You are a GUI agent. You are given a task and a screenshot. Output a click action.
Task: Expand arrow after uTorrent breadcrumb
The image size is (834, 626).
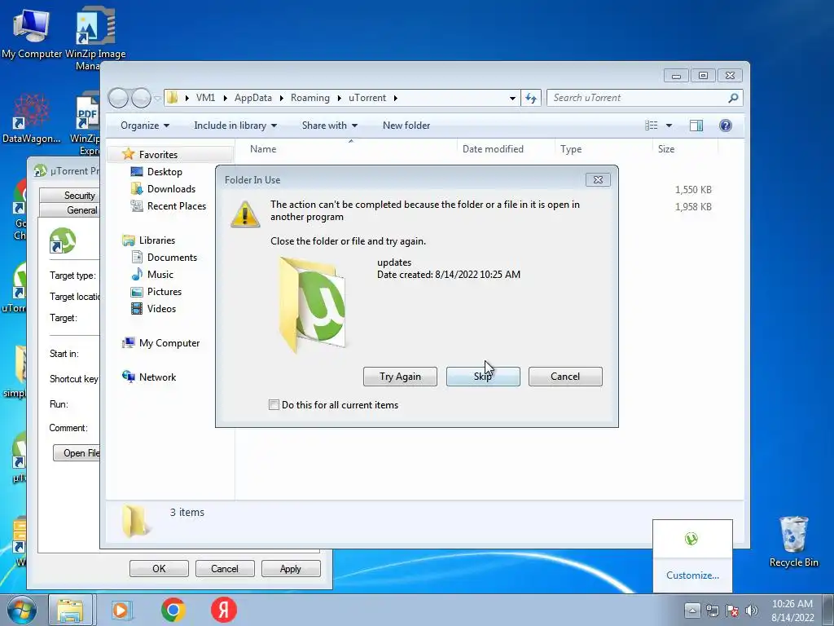396,98
